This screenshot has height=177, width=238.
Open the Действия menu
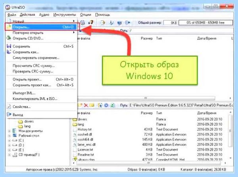coord(27,15)
